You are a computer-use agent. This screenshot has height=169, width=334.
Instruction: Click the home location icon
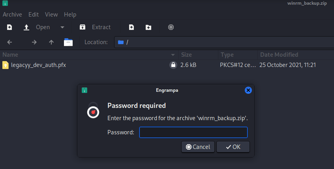click(69, 42)
